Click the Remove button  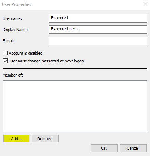[45, 139]
